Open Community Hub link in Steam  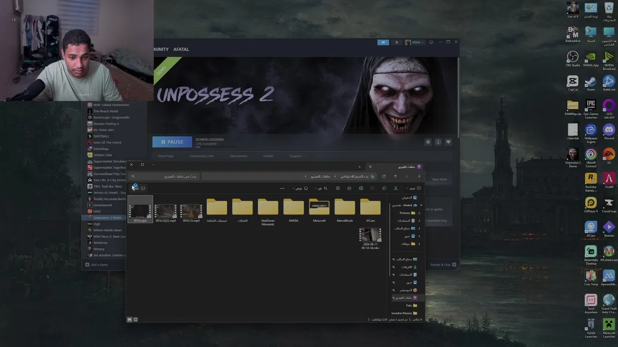[201, 156]
